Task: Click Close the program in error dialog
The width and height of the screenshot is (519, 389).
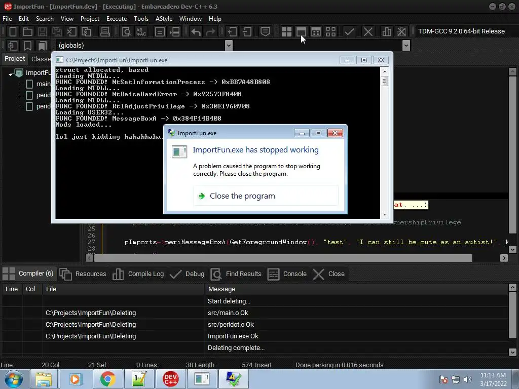Action: tap(266, 196)
